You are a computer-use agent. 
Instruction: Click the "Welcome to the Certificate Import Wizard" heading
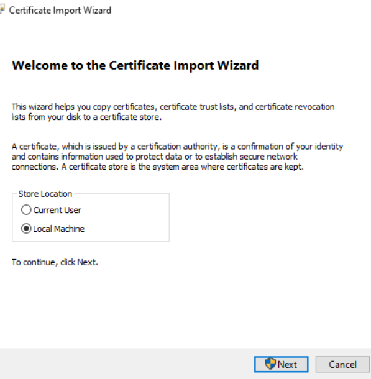pyautogui.click(x=135, y=65)
